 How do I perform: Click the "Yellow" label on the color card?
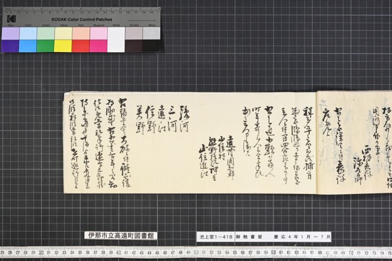[x=64, y=25]
